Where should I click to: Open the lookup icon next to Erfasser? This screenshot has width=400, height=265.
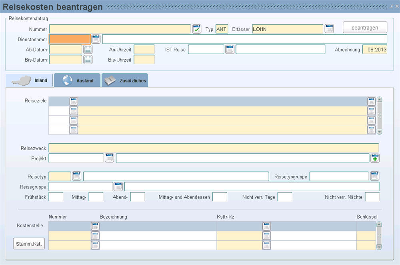click(x=329, y=29)
